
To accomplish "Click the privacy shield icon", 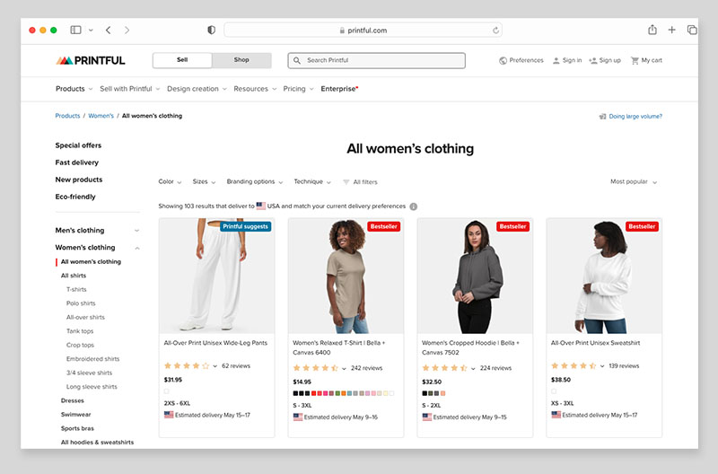I will click(x=211, y=30).
